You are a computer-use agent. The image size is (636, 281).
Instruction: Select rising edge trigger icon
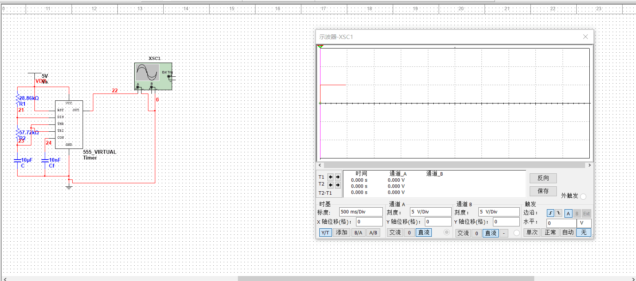tap(550, 213)
